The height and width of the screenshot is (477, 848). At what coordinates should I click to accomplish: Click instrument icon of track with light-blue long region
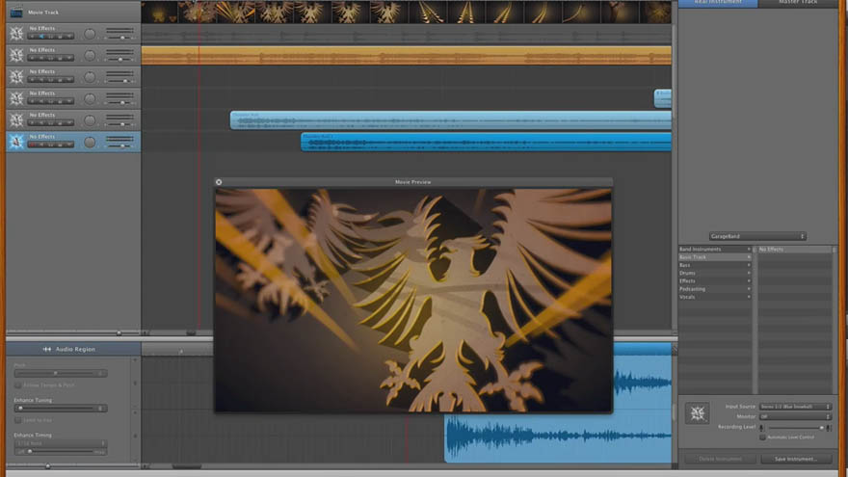16,119
